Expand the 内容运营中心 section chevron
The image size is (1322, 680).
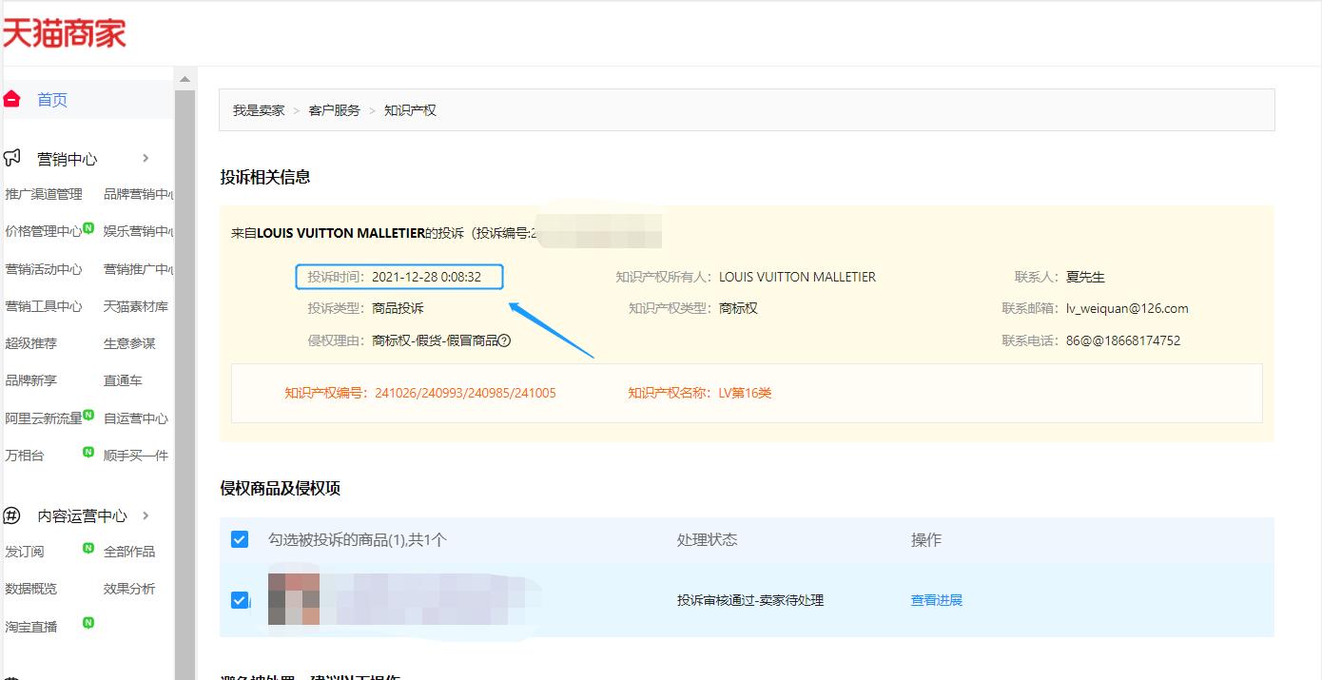pos(146,515)
